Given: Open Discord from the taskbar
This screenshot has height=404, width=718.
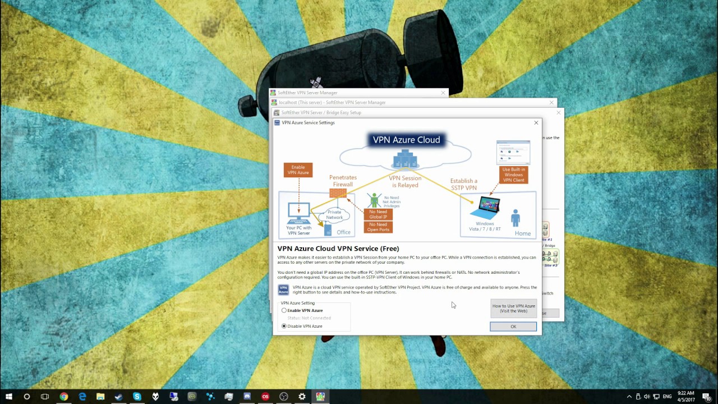Looking at the screenshot, I should [247, 397].
